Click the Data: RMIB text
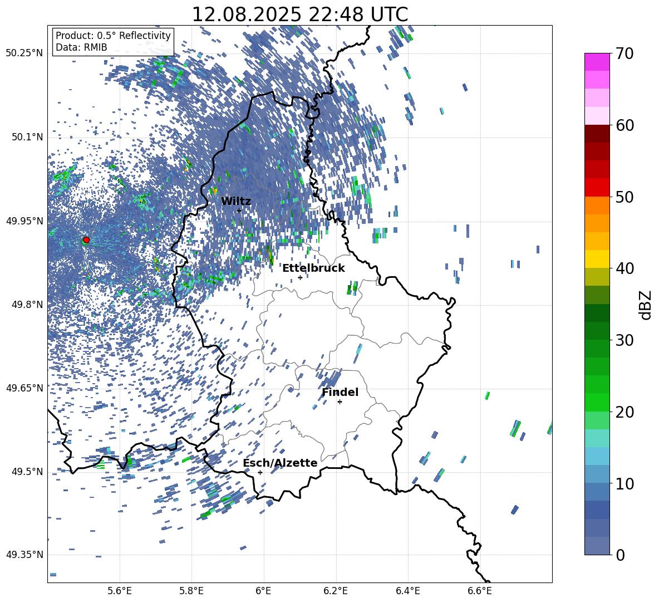Image resolution: width=659 pixels, height=602 pixels. click(x=81, y=47)
